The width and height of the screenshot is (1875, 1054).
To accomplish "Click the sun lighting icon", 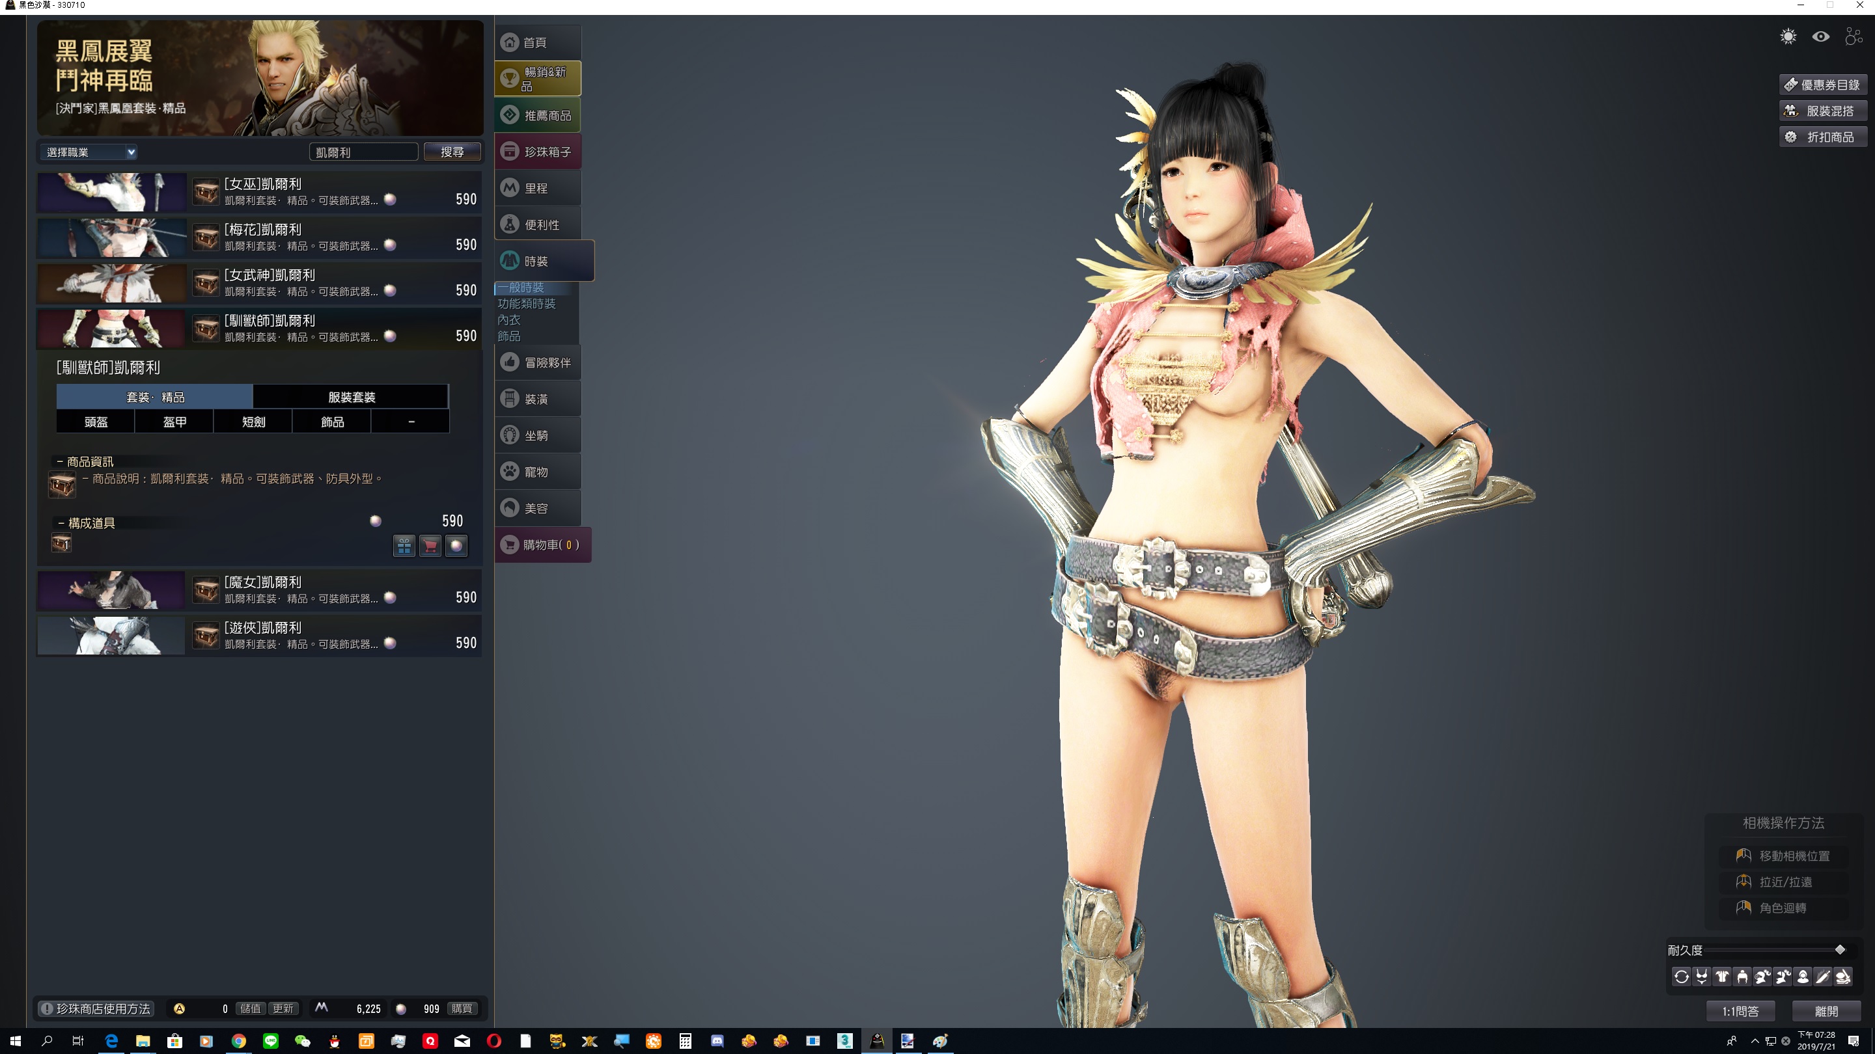I will tap(1788, 36).
